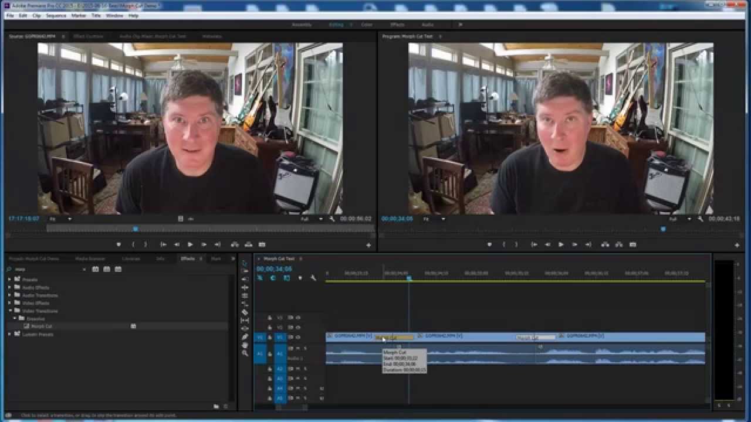The height and width of the screenshot is (422, 751).
Task: Click the Source monitor scrub playhead
Action: [136, 229]
